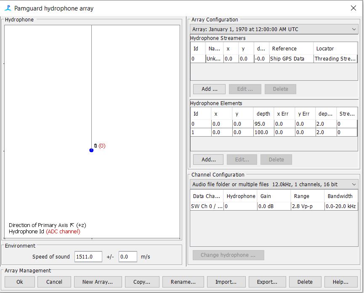Create a New Array
The width and height of the screenshot is (364, 293).
coord(98,282)
